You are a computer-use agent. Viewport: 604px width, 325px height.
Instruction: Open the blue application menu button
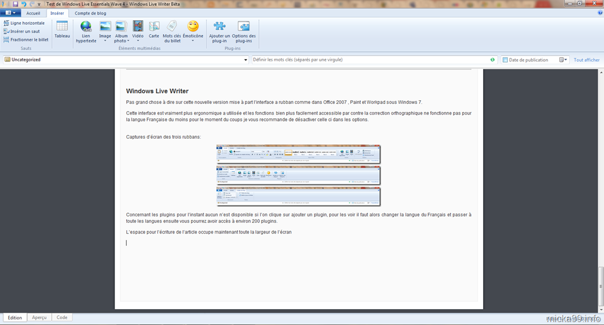click(x=11, y=13)
